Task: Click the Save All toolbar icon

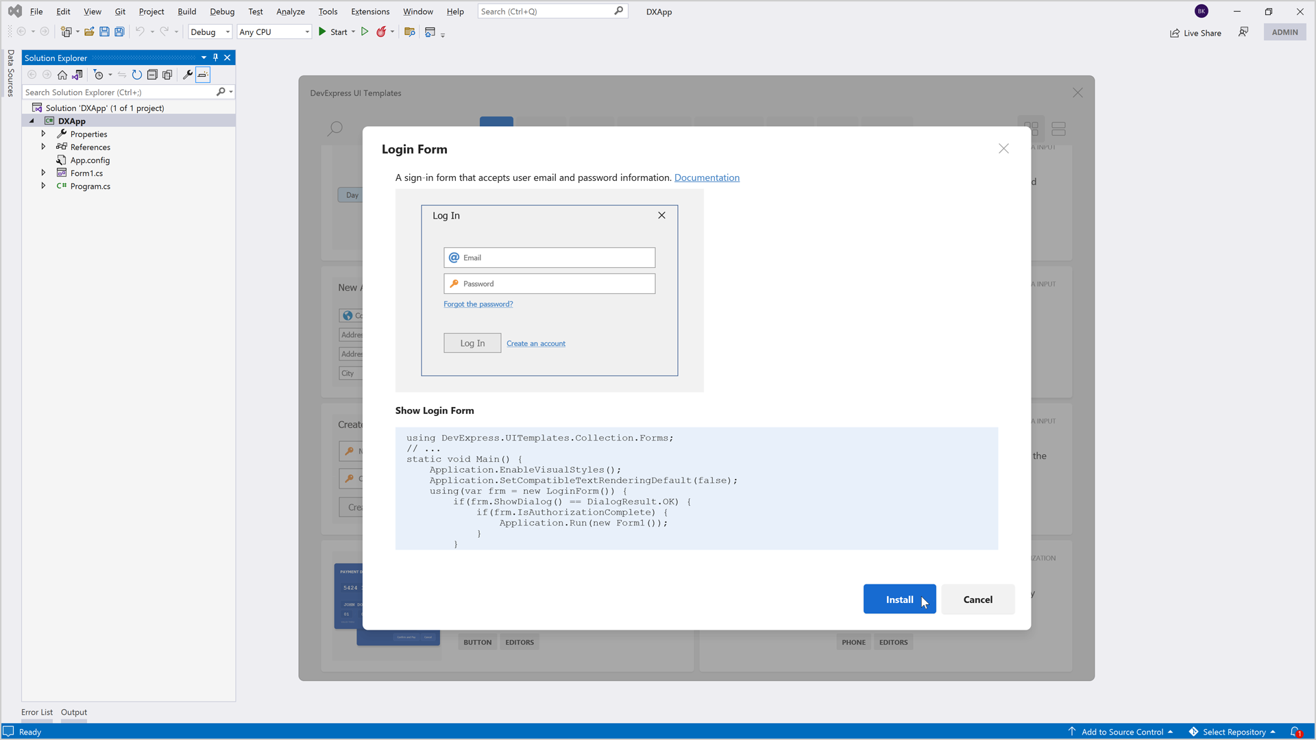Action: point(119,32)
